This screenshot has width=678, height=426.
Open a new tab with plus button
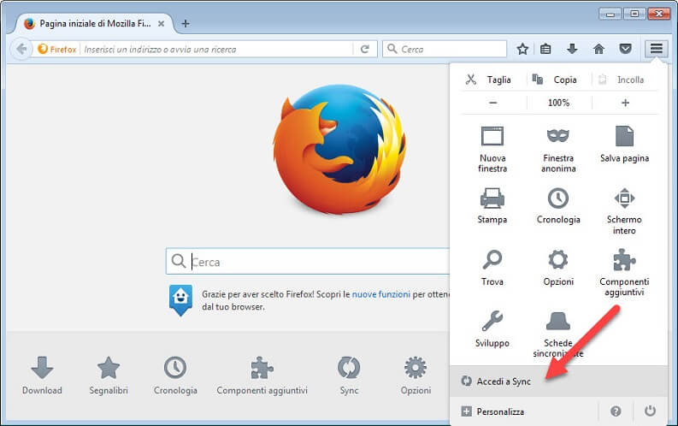[186, 23]
